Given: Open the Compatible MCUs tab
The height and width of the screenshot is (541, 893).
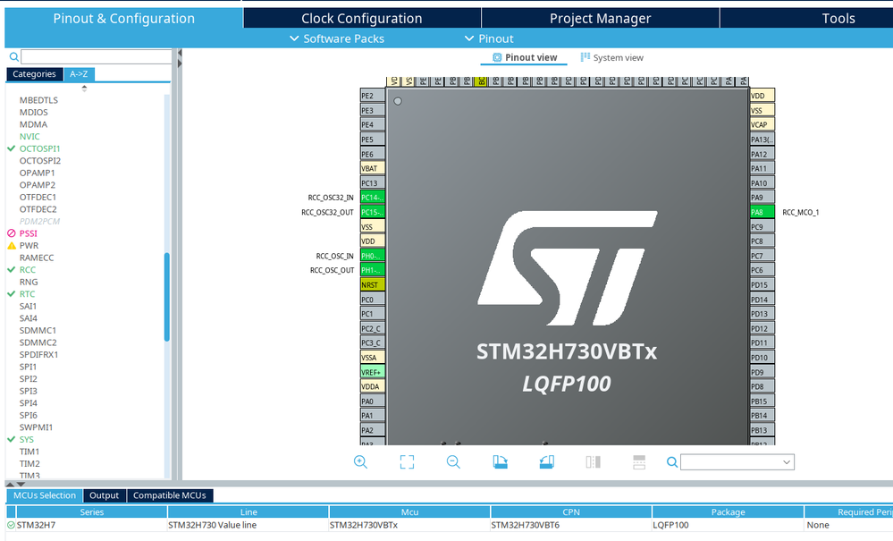Looking at the screenshot, I should (170, 495).
